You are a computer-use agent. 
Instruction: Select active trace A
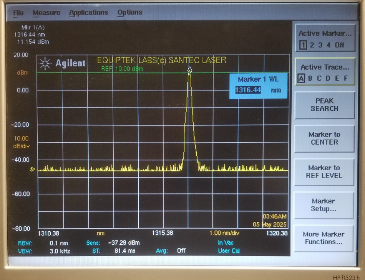point(301,78)
